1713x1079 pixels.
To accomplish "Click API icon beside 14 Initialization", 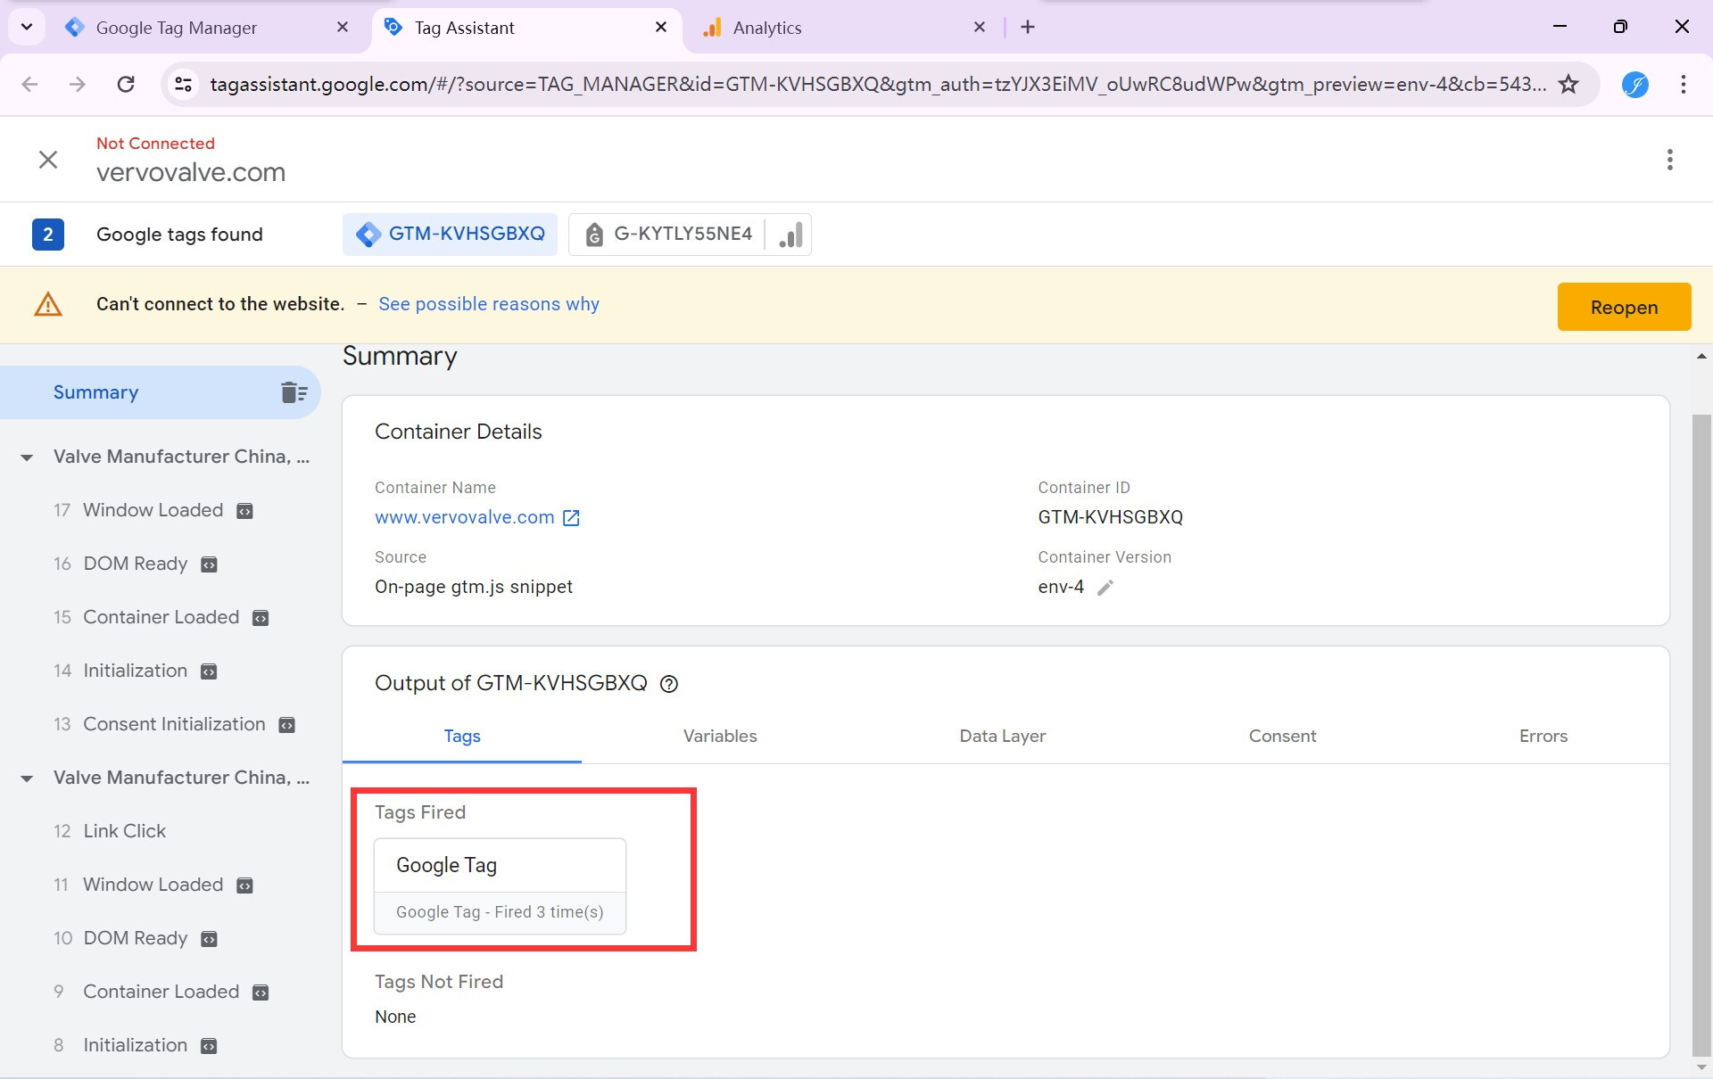I will 209,671.
